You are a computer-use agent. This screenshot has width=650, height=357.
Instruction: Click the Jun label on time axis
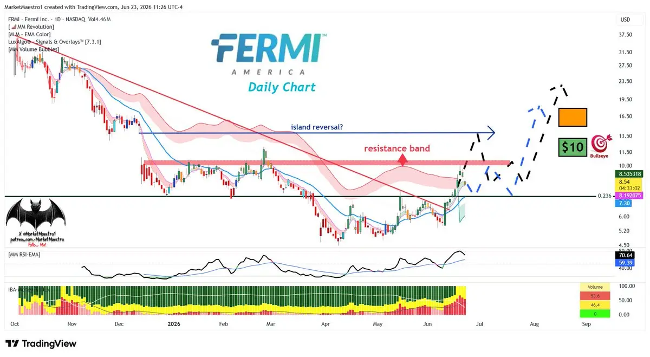[428, 324]
